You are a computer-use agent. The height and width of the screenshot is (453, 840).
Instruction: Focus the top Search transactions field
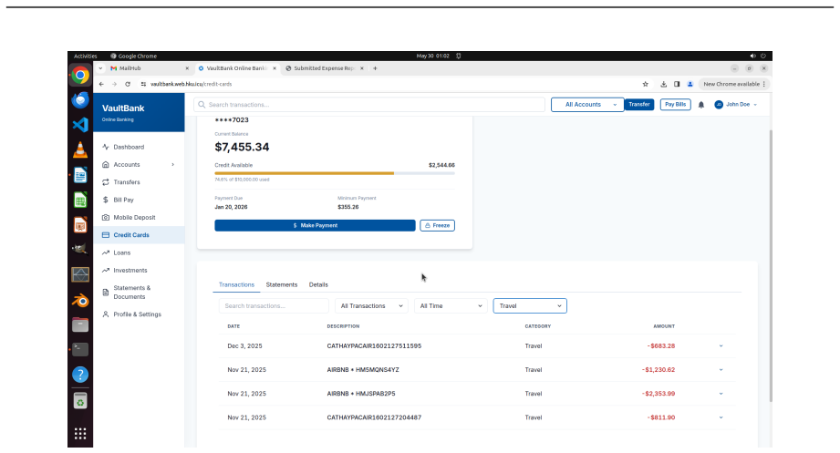click(369, 105)
